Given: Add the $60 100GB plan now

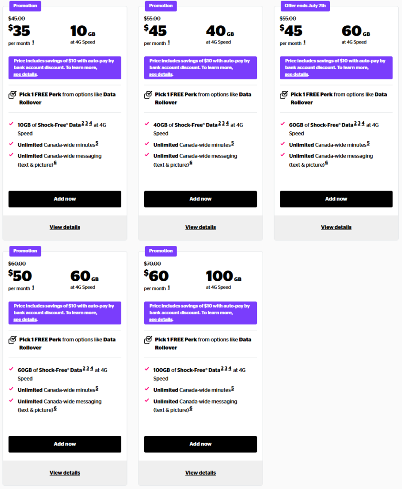Looking at the screenshot, I should tap(201, 444).
